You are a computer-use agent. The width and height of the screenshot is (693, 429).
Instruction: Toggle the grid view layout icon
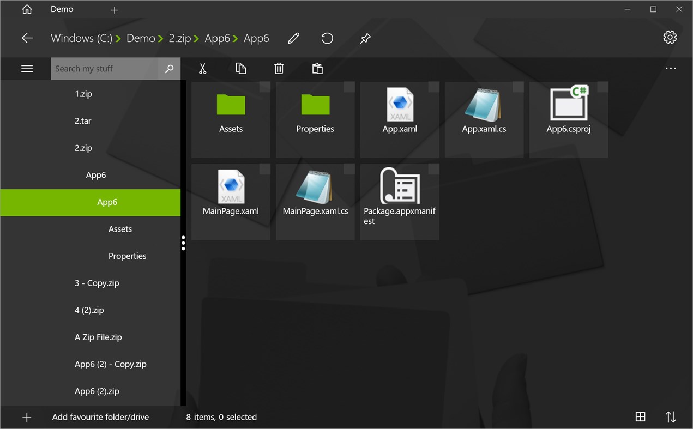pos(640,416)
